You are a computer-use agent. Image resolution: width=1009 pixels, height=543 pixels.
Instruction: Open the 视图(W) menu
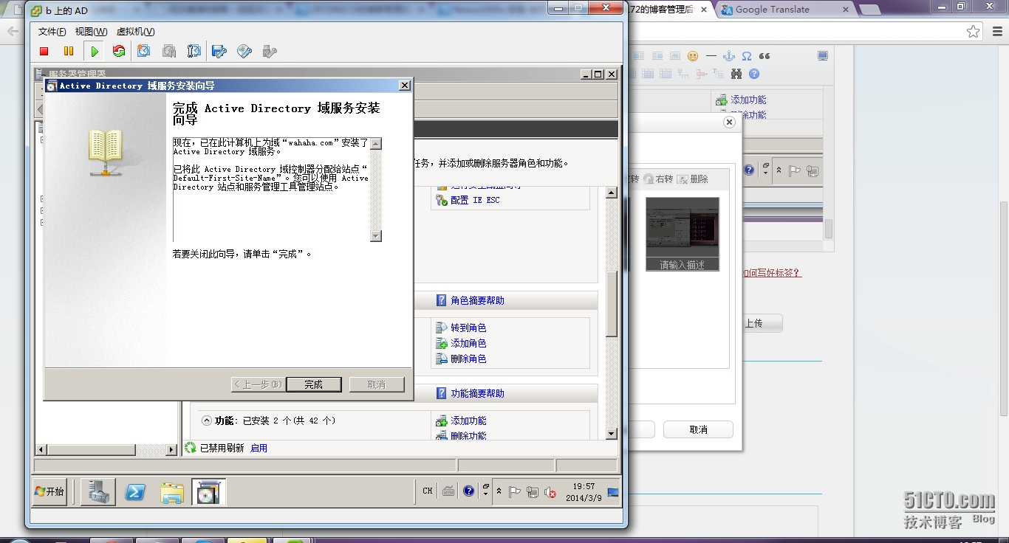pos(91,32)
